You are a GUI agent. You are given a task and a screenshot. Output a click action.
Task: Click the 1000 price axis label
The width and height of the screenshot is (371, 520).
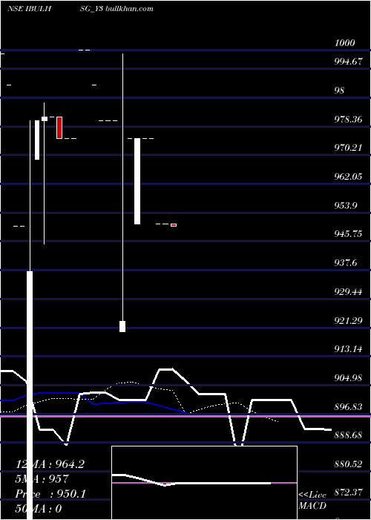click(x=344, y=43)
